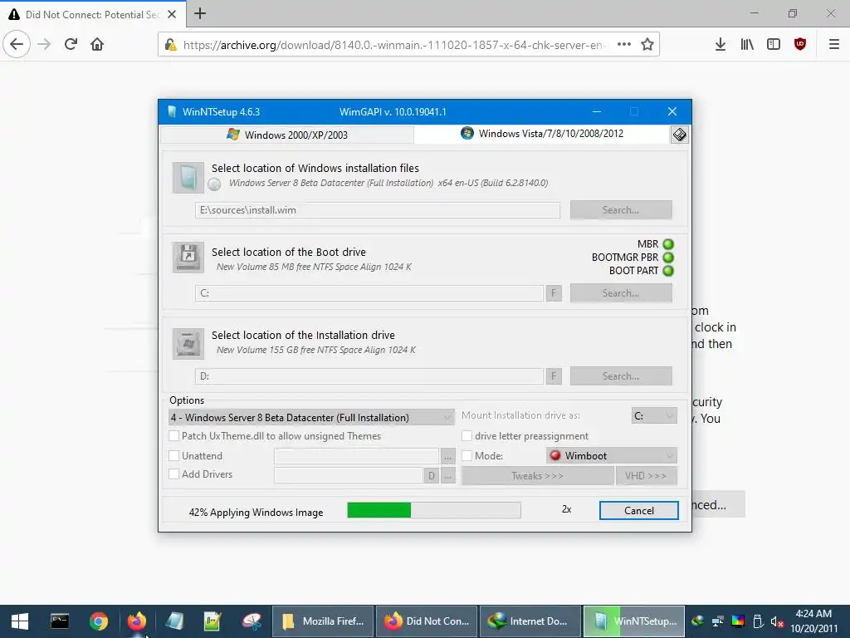Click the D button in Add Drivers row
The height and width of the screenshot is (638, 850).
pos(431,476)
